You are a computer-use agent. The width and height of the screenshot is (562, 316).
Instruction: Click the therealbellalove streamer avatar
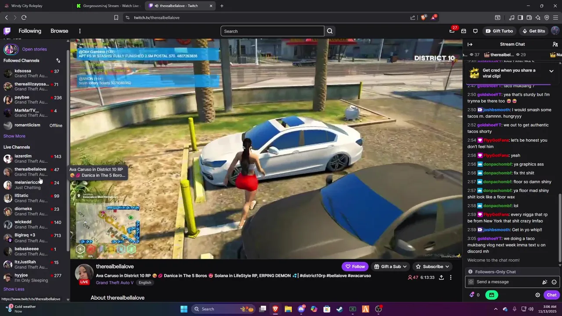click(84, 273)
